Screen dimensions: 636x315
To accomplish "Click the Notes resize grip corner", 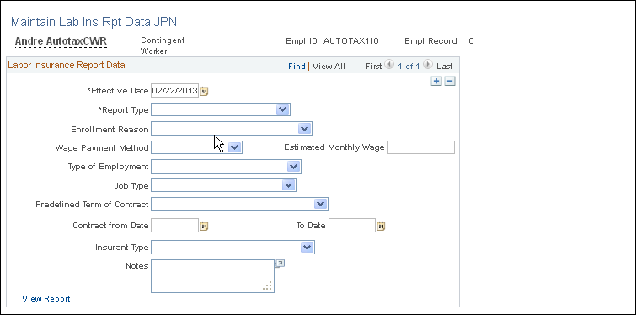I will tap(268, 286).
